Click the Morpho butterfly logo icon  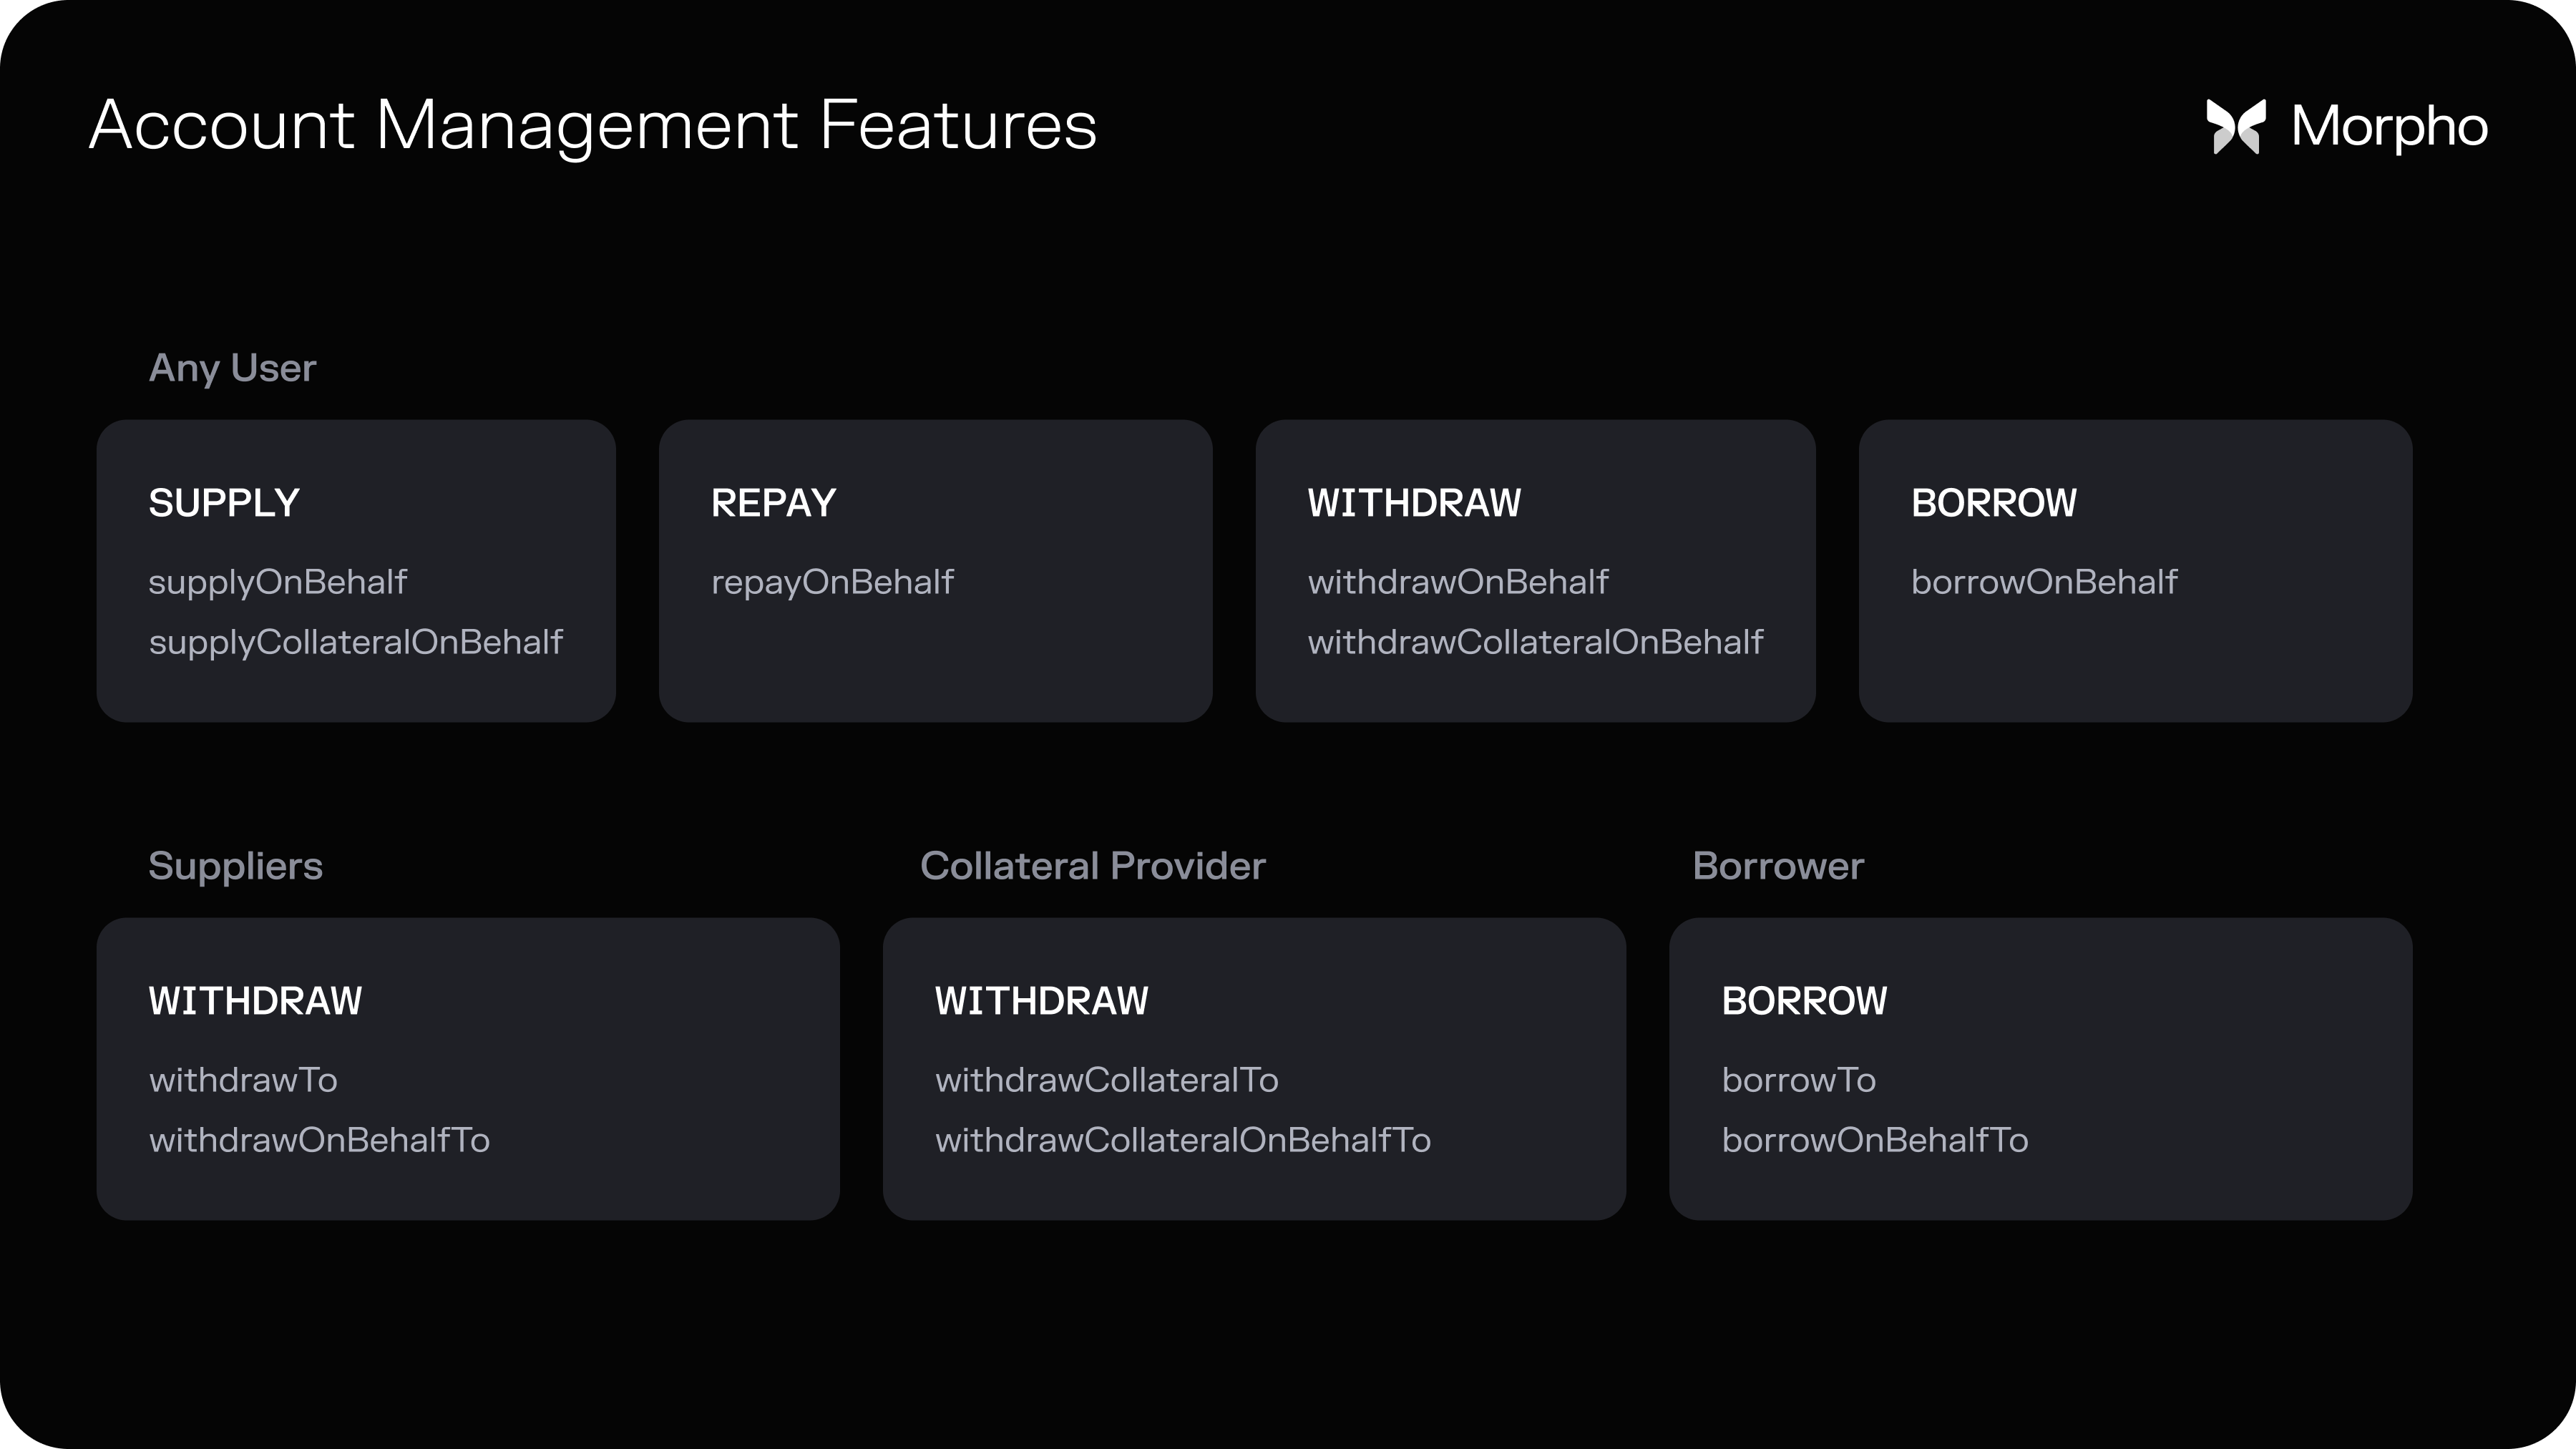(2235, 127)
